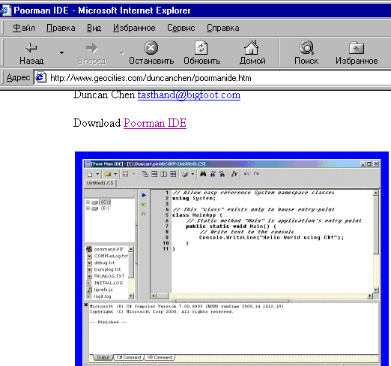Click the 'using System;' code line
Screen dimensions: 391x366
(194, 198)
